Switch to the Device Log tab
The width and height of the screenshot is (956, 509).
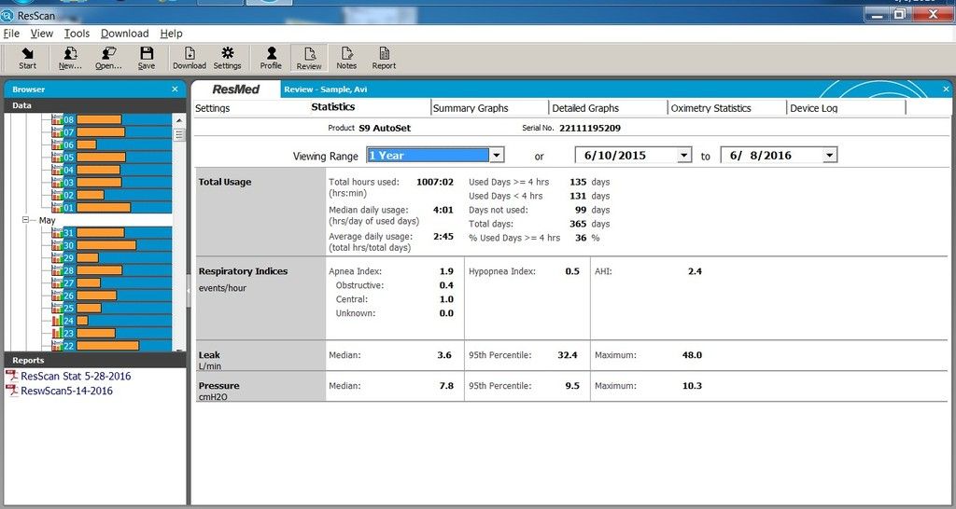814,108
